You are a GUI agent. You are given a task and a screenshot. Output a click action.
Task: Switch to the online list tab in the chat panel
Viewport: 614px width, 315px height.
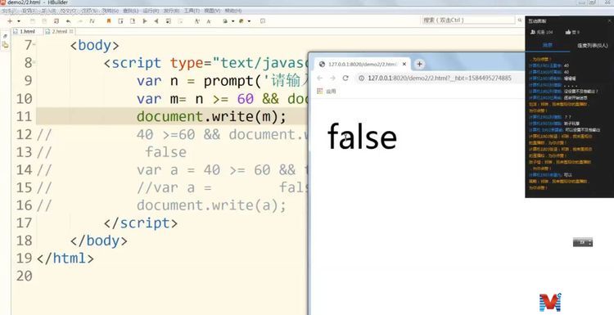pyautogui.click(x=592, y=46)
